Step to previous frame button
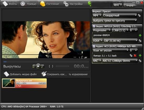144x110 pixels. (34, 66)
